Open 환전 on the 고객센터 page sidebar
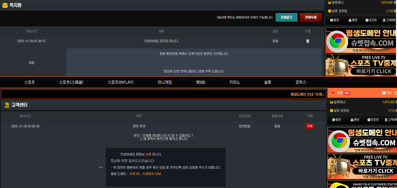Viewport: 397px width, 188px height. click(355, 120)
